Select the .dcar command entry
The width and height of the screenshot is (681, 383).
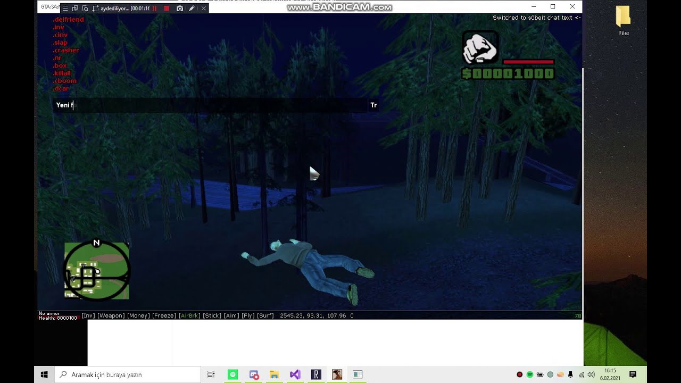pos(61,88)
